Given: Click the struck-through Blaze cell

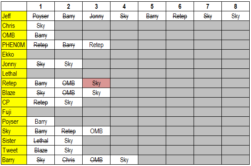Looking at the screenshot, I should pyautogui.click(x=40, y=150).
